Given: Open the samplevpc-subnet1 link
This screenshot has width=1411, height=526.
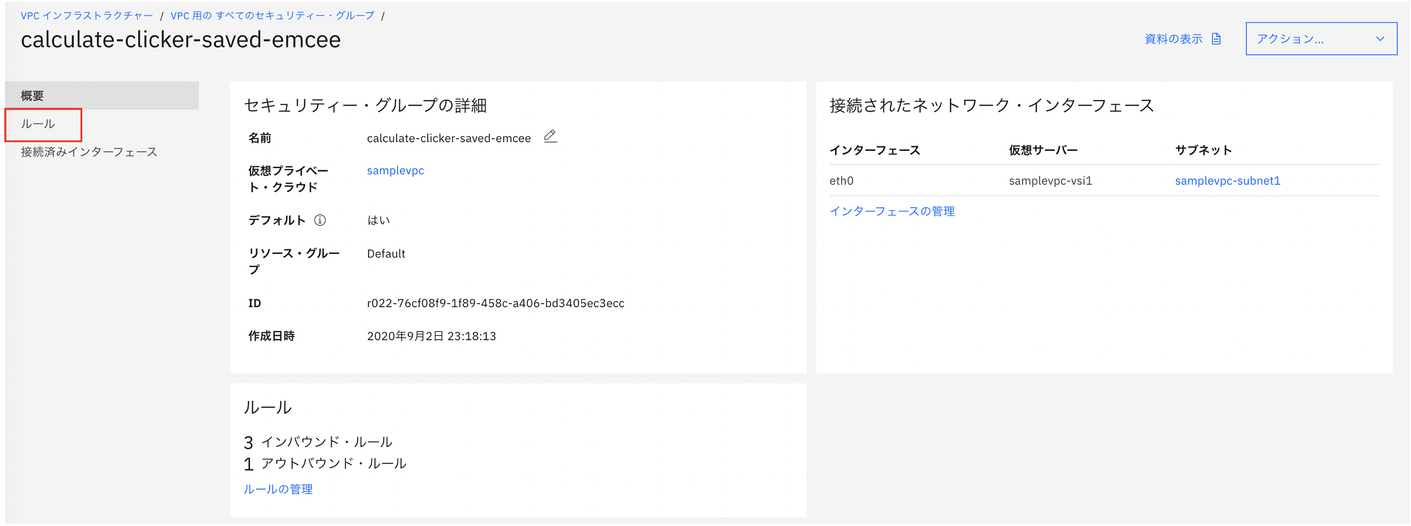Looking at the screenshot, I should click(x=1228, y=181).
